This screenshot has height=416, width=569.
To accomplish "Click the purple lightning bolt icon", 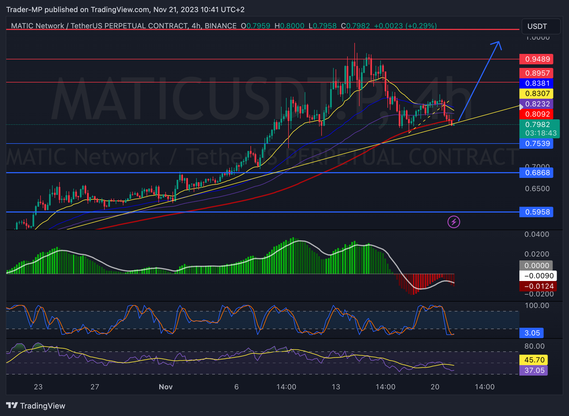I will 454,222.
